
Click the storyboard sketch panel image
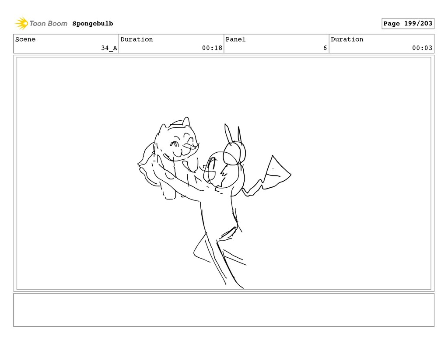pos(224,173)
